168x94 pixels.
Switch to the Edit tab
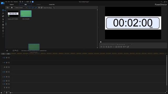click(25, 4)
